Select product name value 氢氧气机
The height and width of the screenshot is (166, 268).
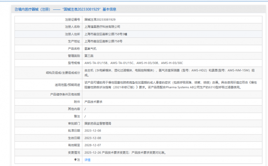tap(90, 48)
